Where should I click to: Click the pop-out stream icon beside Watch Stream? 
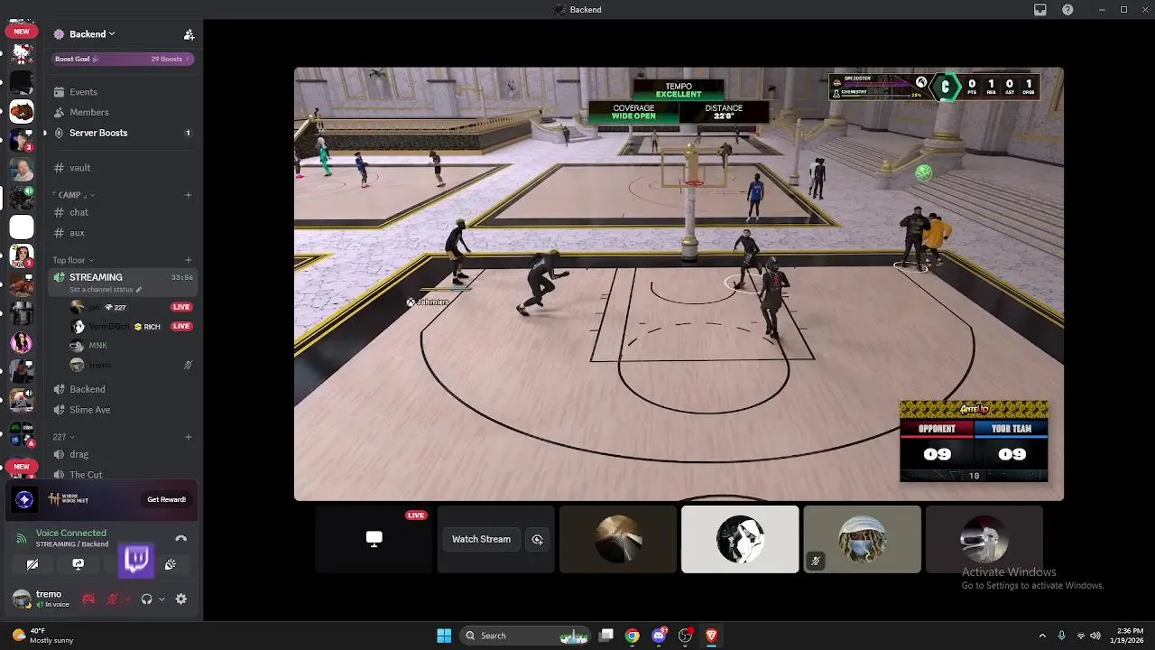point(538,539)
